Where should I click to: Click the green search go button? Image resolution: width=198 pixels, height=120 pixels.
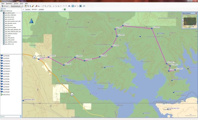coord(65,10)
